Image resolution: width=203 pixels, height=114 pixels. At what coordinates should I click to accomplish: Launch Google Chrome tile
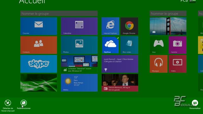tap(129, 26)
